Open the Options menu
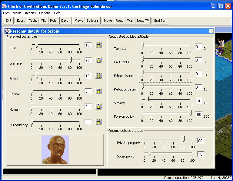 pyautogui.click(x=45, y=13)
